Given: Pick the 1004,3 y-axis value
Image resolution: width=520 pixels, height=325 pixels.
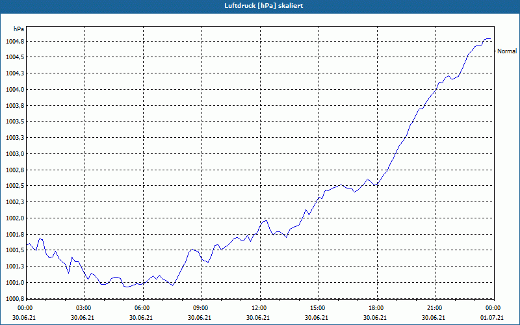Looking at the screenshot, I should click(x=15, y=73).
